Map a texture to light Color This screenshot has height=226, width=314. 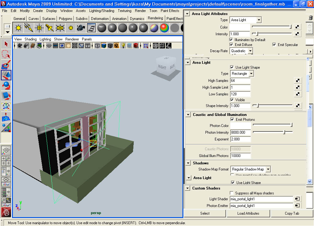(297, 27)
